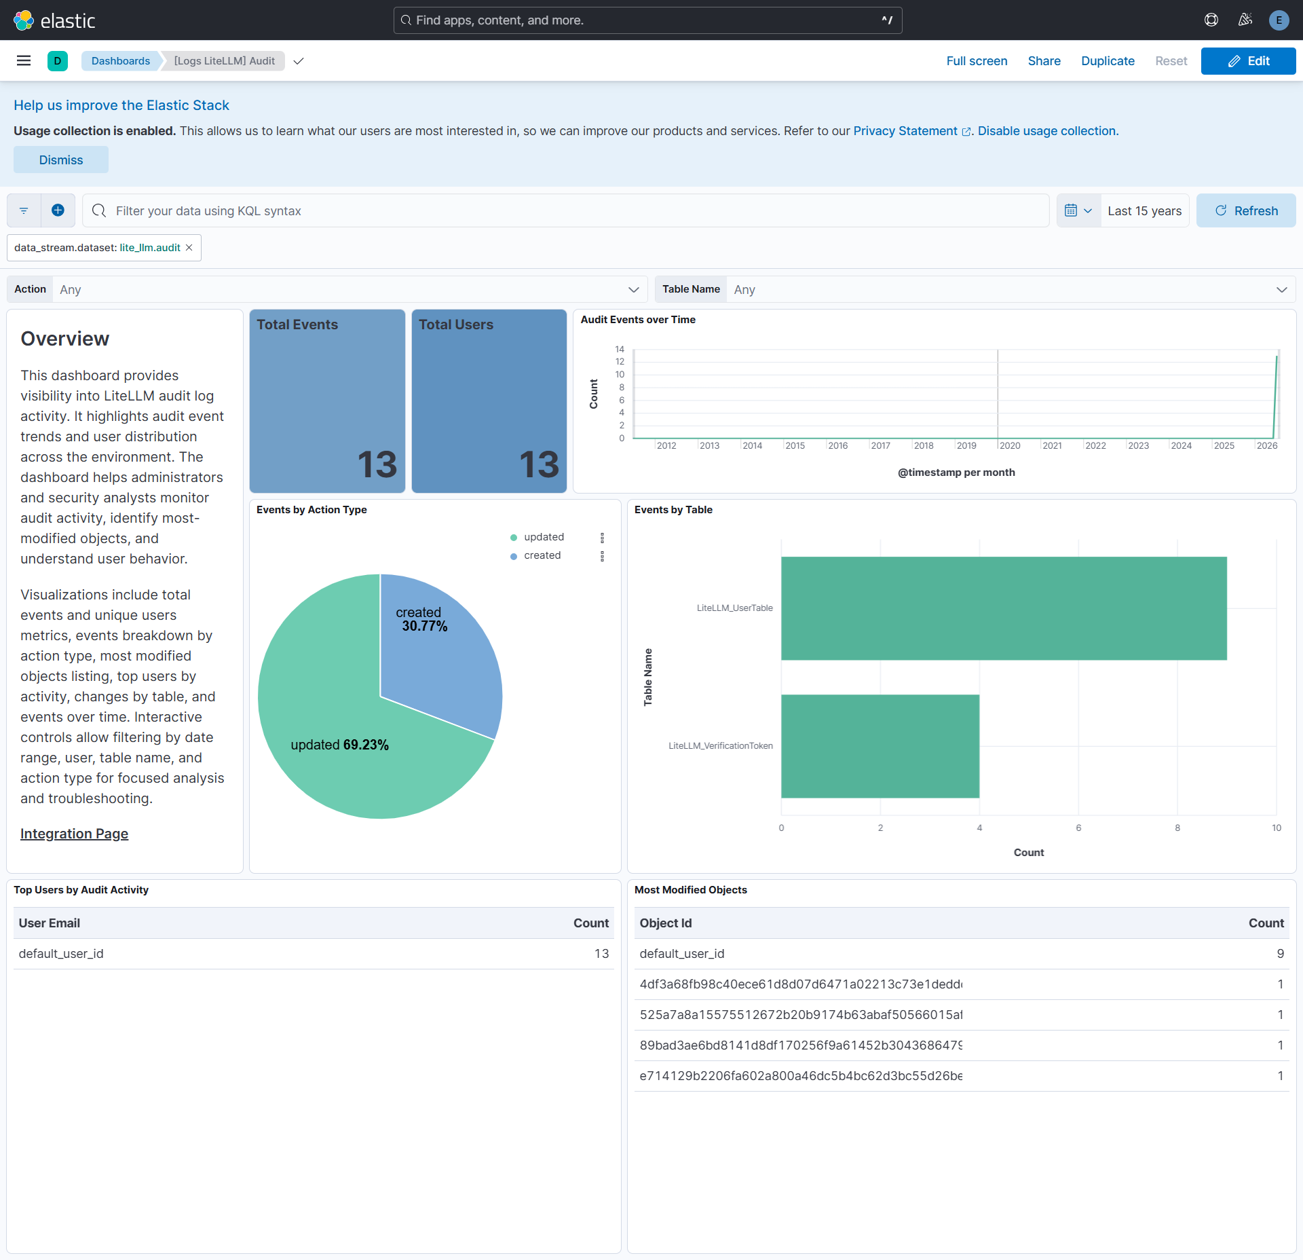1303x1260 pixels.
Task: Open the Integration Page link
Action: [x=74, y=834]
